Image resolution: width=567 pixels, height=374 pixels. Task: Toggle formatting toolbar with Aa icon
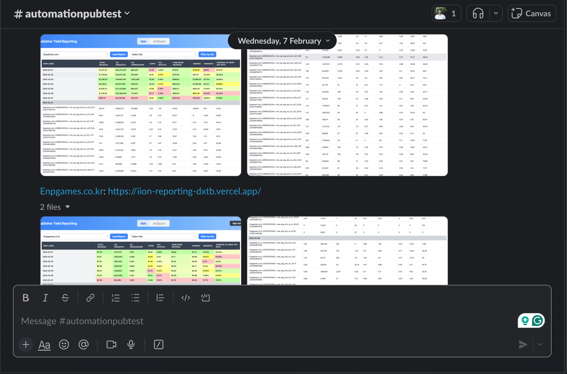(x=44, y=345)
